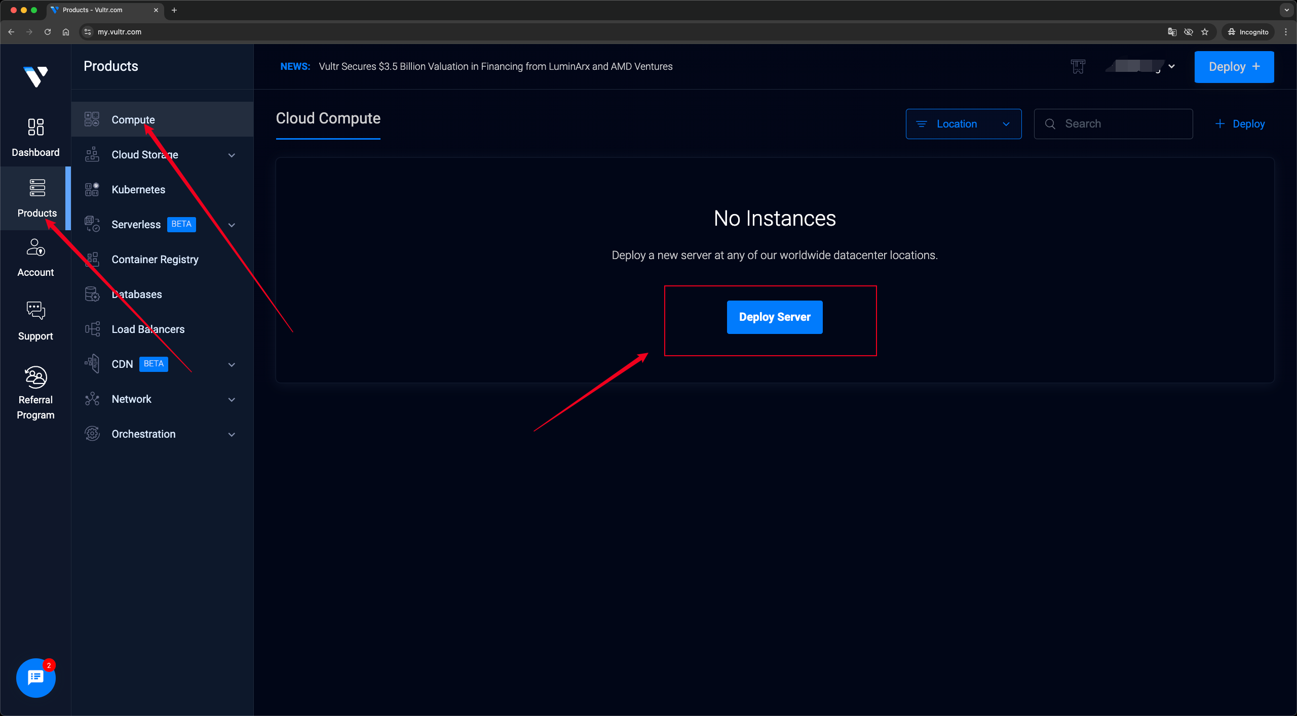This screenshot has height=716, width=1297.
Task: Click the blue Deploy + header button
Action: click(x=1234, y=67)
